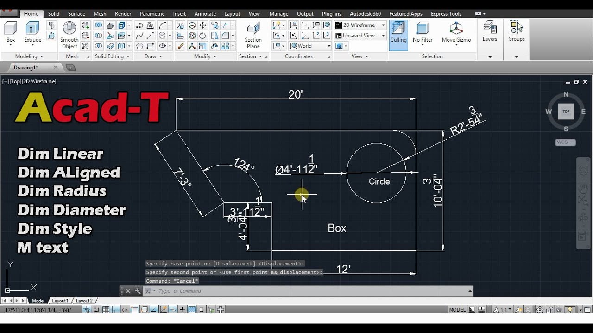Click the command line customize wrench icon
This screenshot has height=333, width=593.
138,291
